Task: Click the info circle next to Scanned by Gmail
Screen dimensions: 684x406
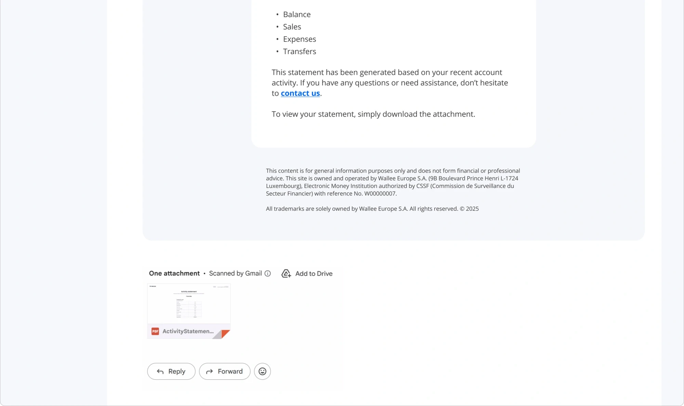Action: [267, 273]
